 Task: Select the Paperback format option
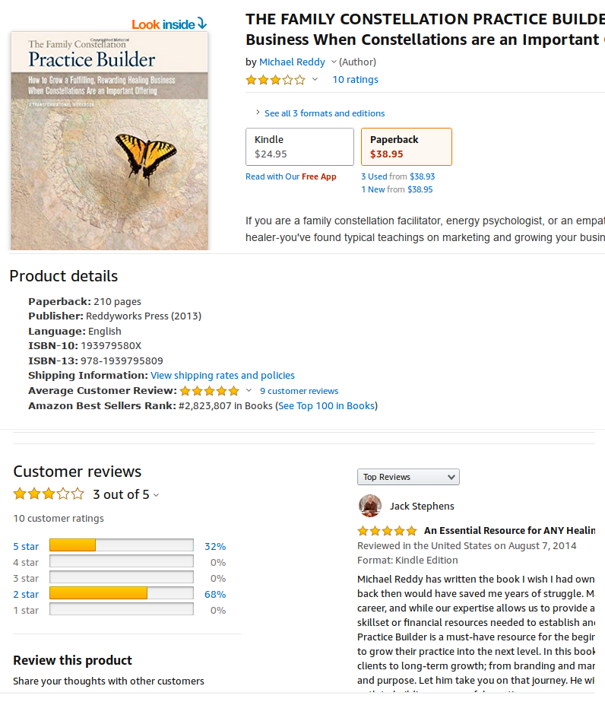coord(406,147)
